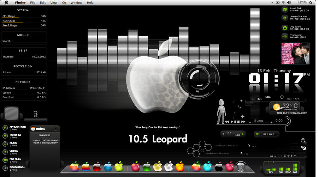The image size is (318, 177).
Task: Raise iTunes volume with plus button
Action: coord(271,122)
